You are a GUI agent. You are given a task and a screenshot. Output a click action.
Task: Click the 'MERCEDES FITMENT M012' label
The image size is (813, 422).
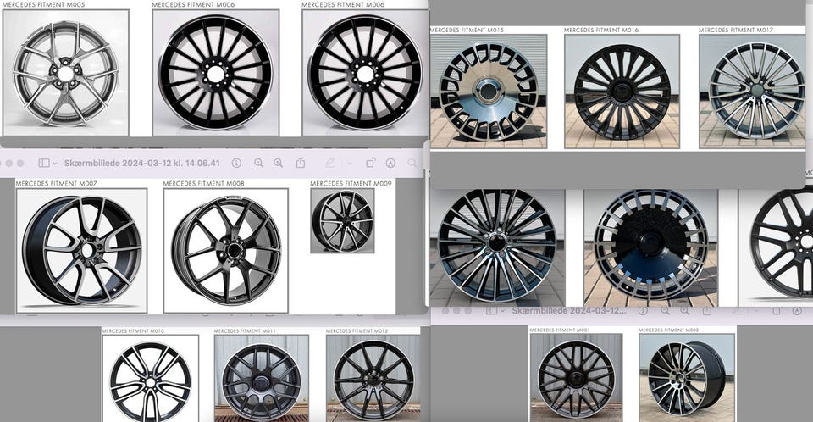(357, 330)
